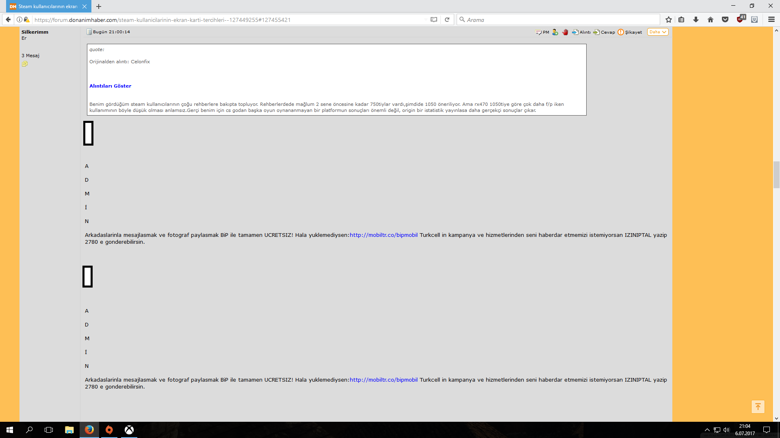The image size is (780, 438).
Task: Open second mobiltr.co/bipmobil link
Action: (383, 380)
